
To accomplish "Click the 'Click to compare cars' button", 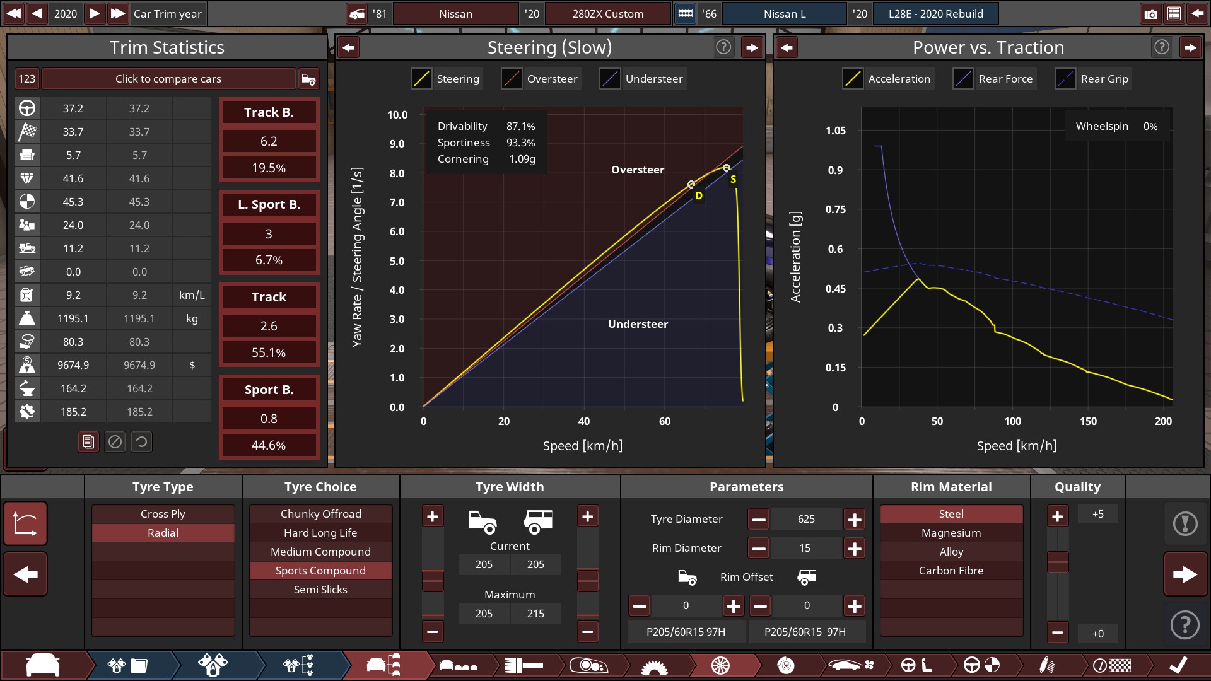I will point(168,79).
